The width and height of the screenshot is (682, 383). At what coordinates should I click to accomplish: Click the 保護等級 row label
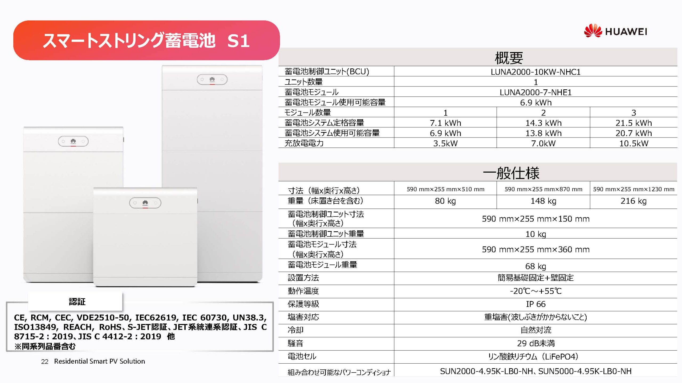click(x=303, y=304)
